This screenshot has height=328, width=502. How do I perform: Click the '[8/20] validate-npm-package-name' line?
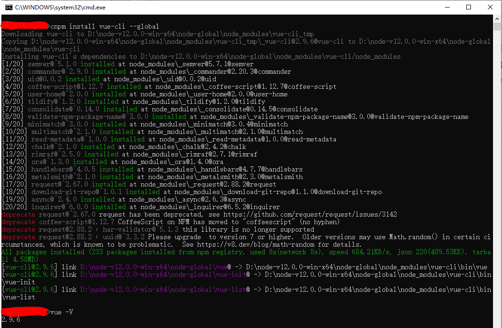pyautogui.click(x=235, y=117)
